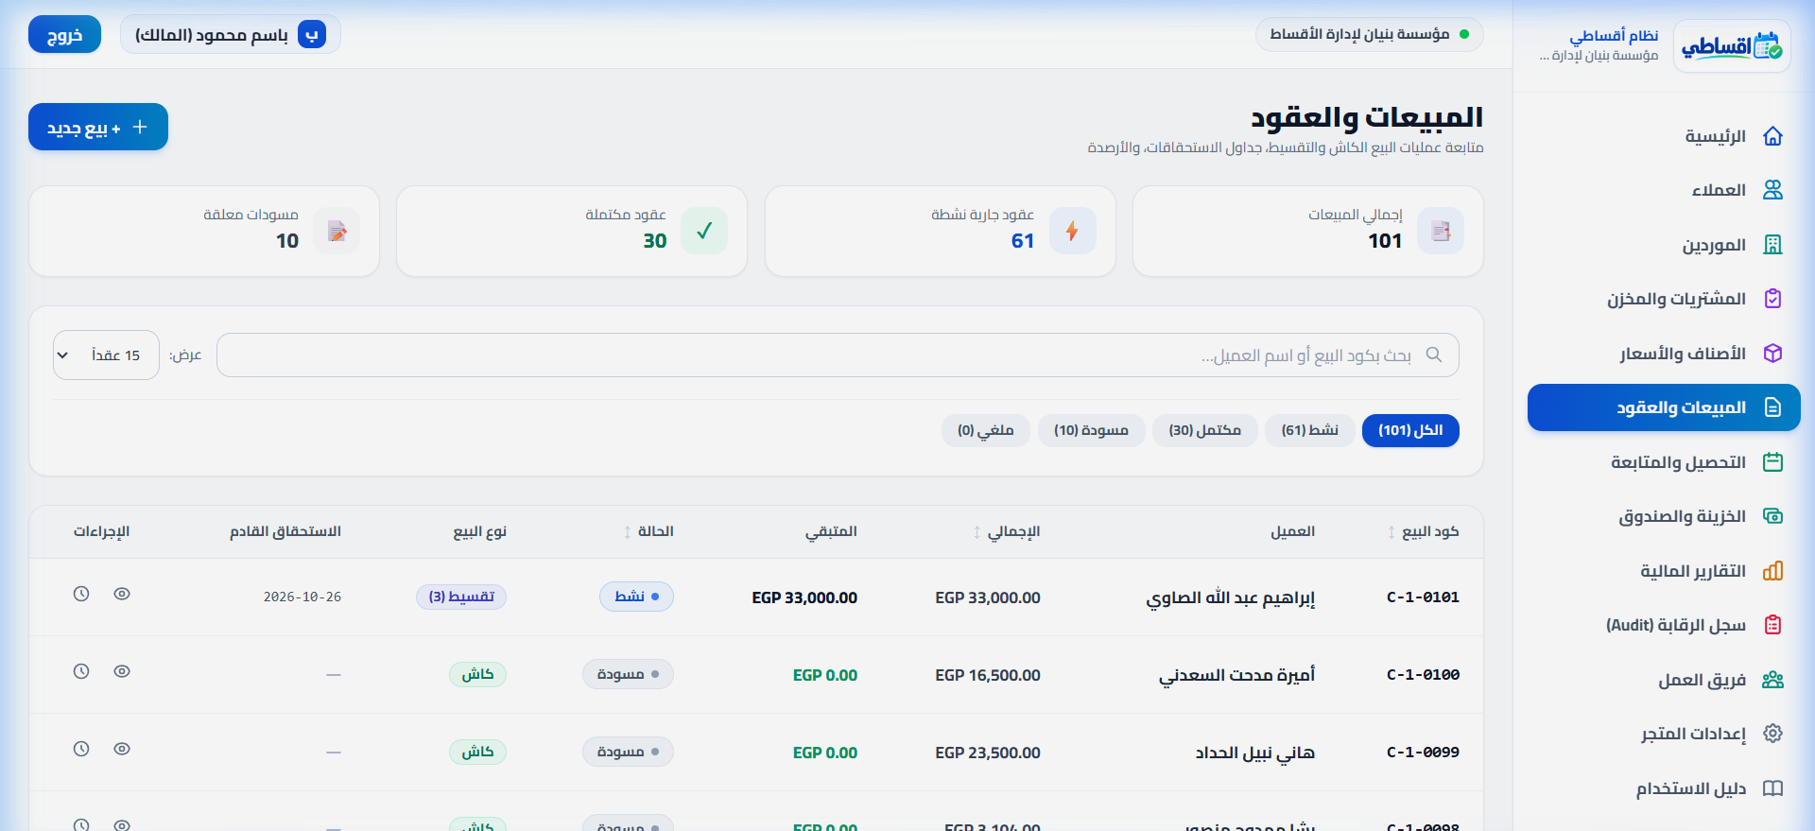Viewport: 1815px width, 831px height.
Task: Click the تقسيط (3) badge
Action: (x=461, y=597)
